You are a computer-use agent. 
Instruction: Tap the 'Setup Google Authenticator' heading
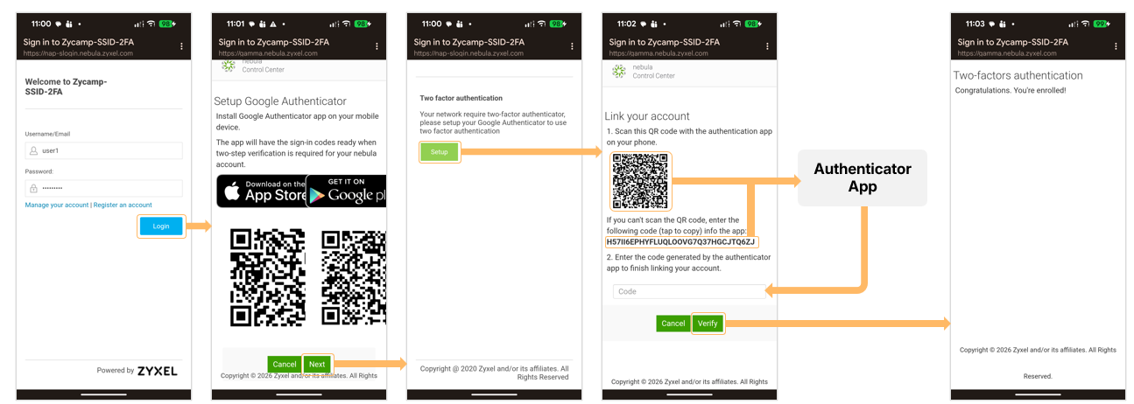[x=280, y=101]
